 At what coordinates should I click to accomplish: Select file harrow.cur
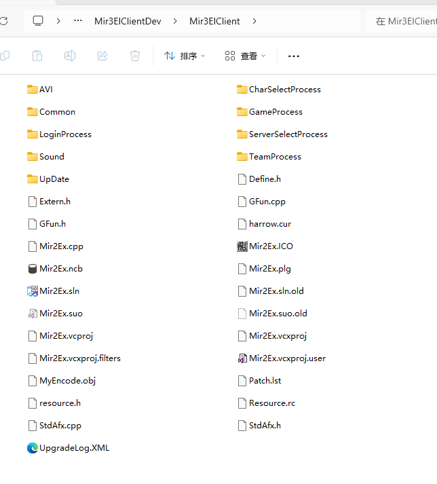(x=265, y=224)
